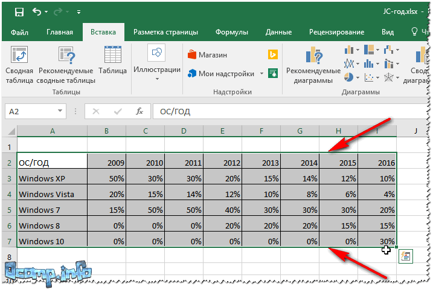Open Рекомендуемые диаграммы

(313, 65)
